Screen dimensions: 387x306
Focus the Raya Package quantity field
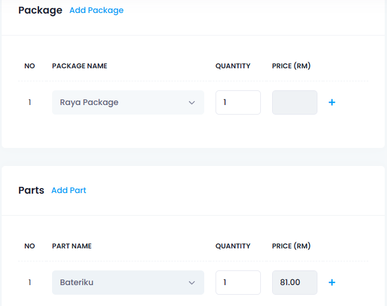pyautogui.click(x=238, y=103)
